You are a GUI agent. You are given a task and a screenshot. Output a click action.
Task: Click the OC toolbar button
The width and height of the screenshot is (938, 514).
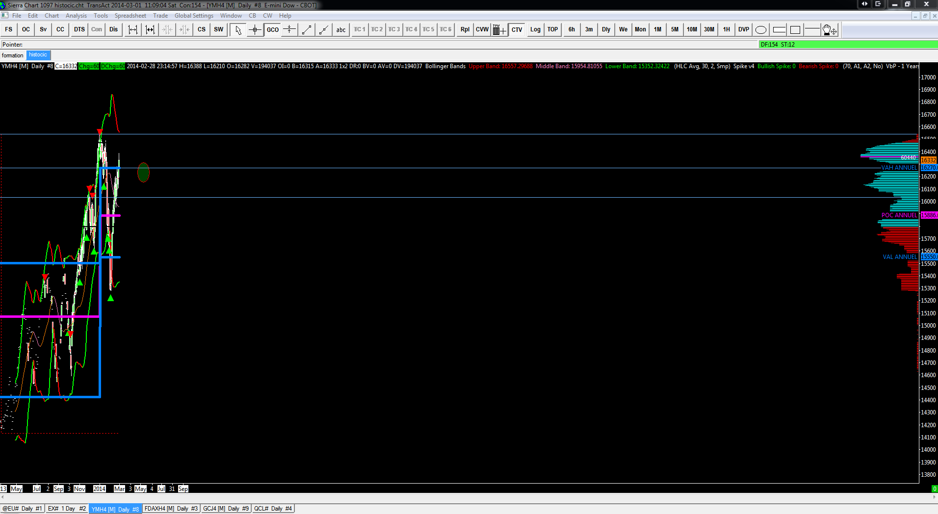[26, 29]
